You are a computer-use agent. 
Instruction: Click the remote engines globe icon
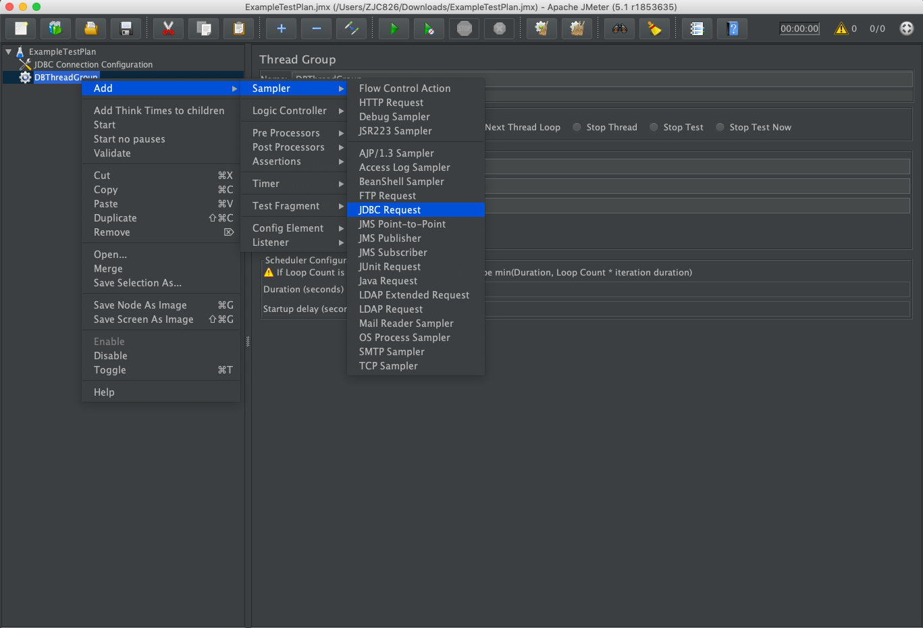click(x=907, y=28)
